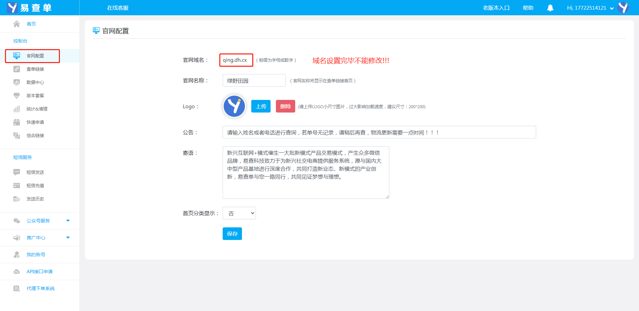
Task: Open 快递申请 icon in sidebar
Action: tap(17, 122)
